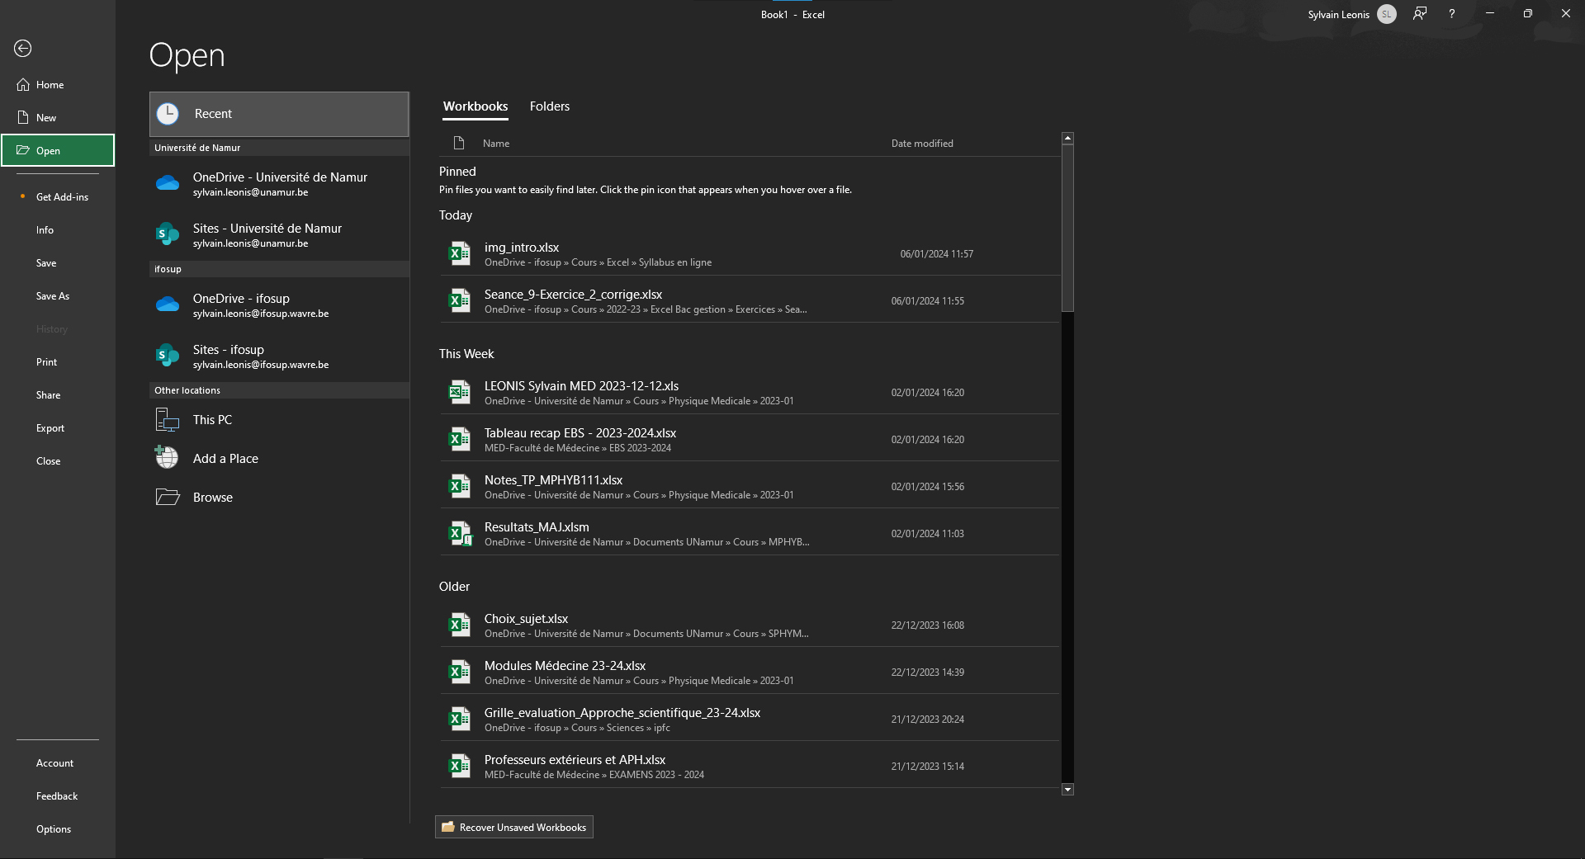
Task: Open macro workbook Resultats_MAJ.xlsm
Action: coord(749,534)
